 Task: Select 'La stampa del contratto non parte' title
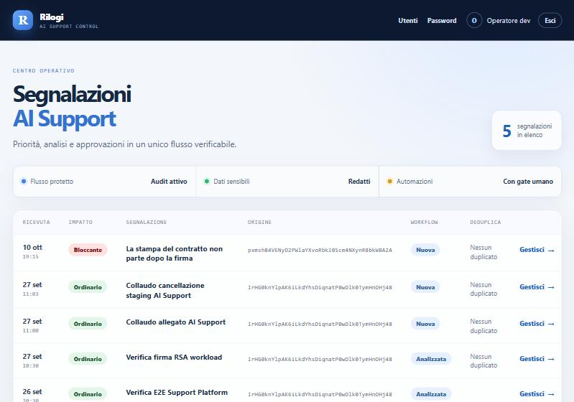(175, 253)
